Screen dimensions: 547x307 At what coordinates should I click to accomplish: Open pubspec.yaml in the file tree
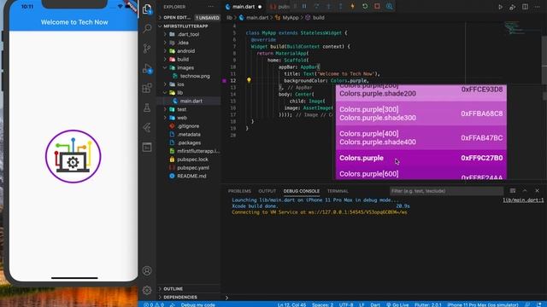193,168
